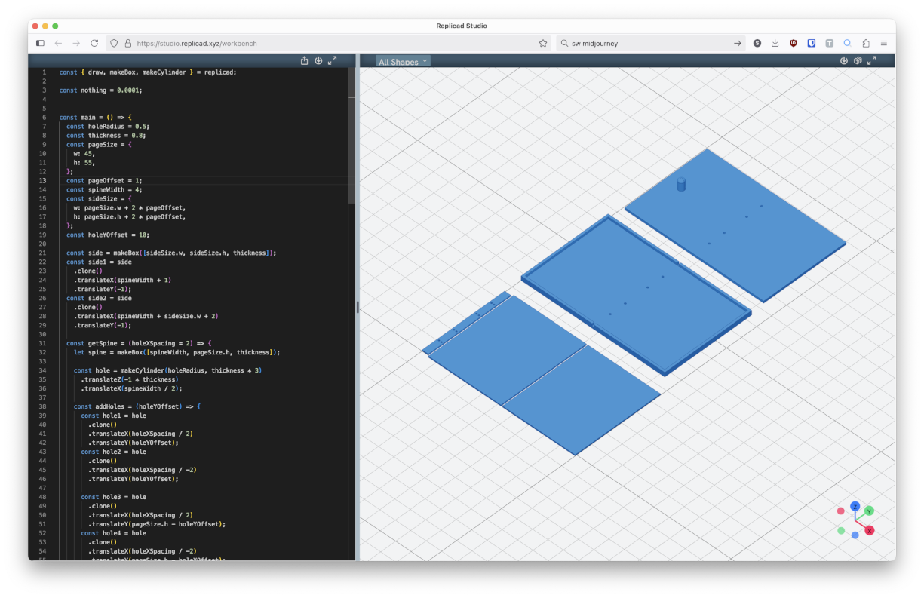Click the 'let spine = makeBox' line

177,352
